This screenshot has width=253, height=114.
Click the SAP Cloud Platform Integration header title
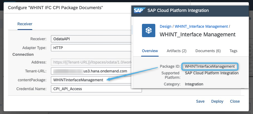pos(178,11)
